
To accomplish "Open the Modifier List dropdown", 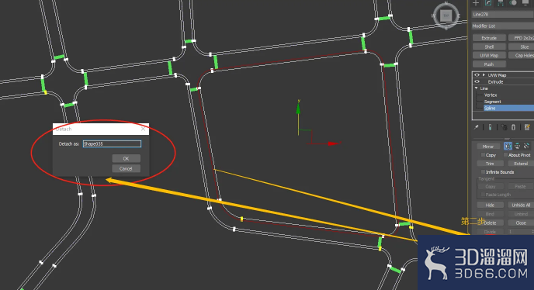I will 503,26.
